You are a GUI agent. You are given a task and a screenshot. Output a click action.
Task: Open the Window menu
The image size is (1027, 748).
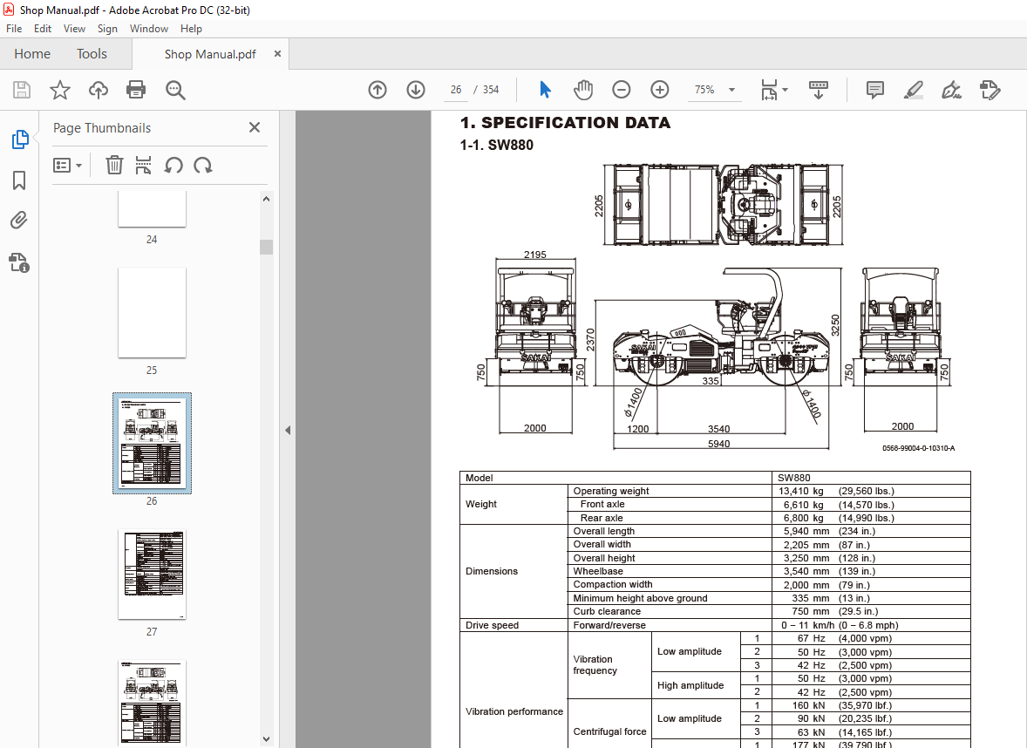149,29
